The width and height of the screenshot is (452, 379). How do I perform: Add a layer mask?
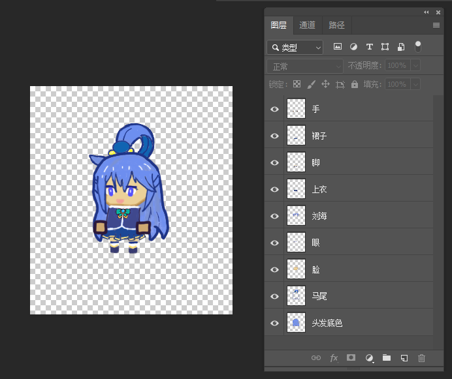[351, 357]
